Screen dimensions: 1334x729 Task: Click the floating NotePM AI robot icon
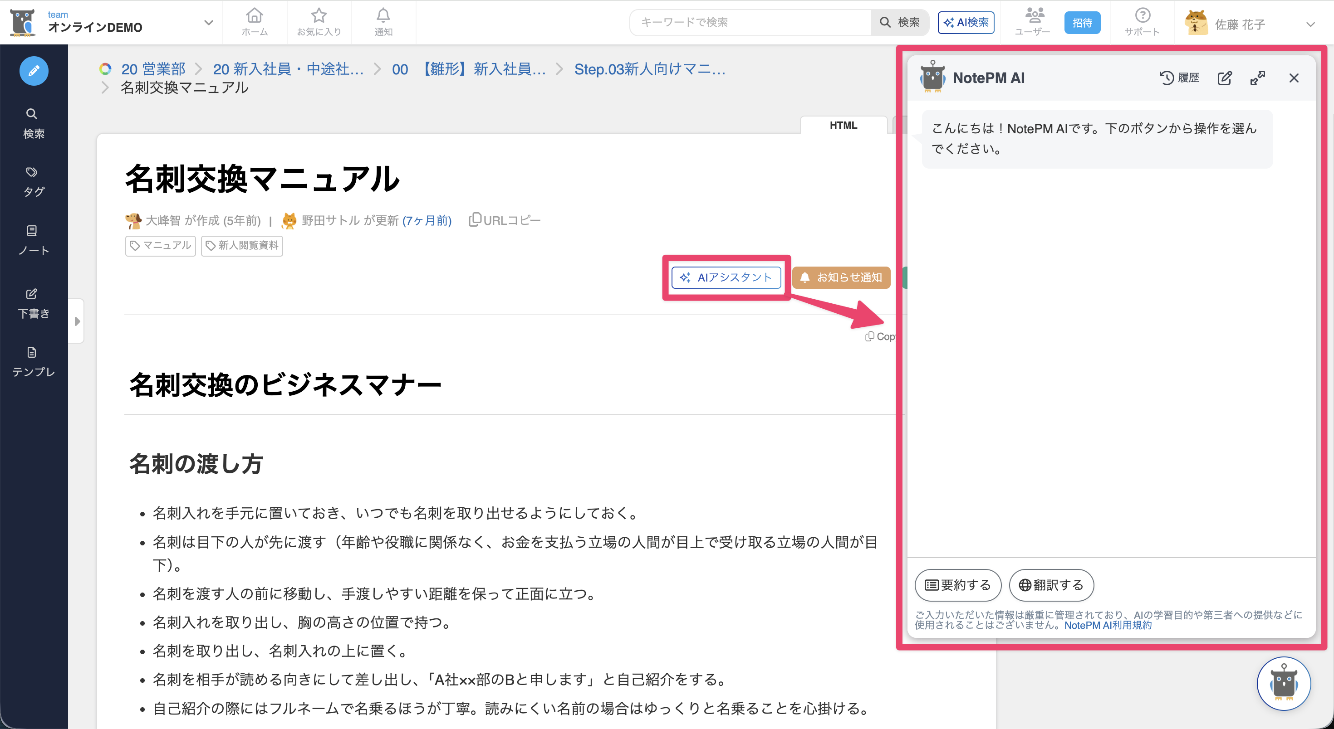click(1284, 684)
